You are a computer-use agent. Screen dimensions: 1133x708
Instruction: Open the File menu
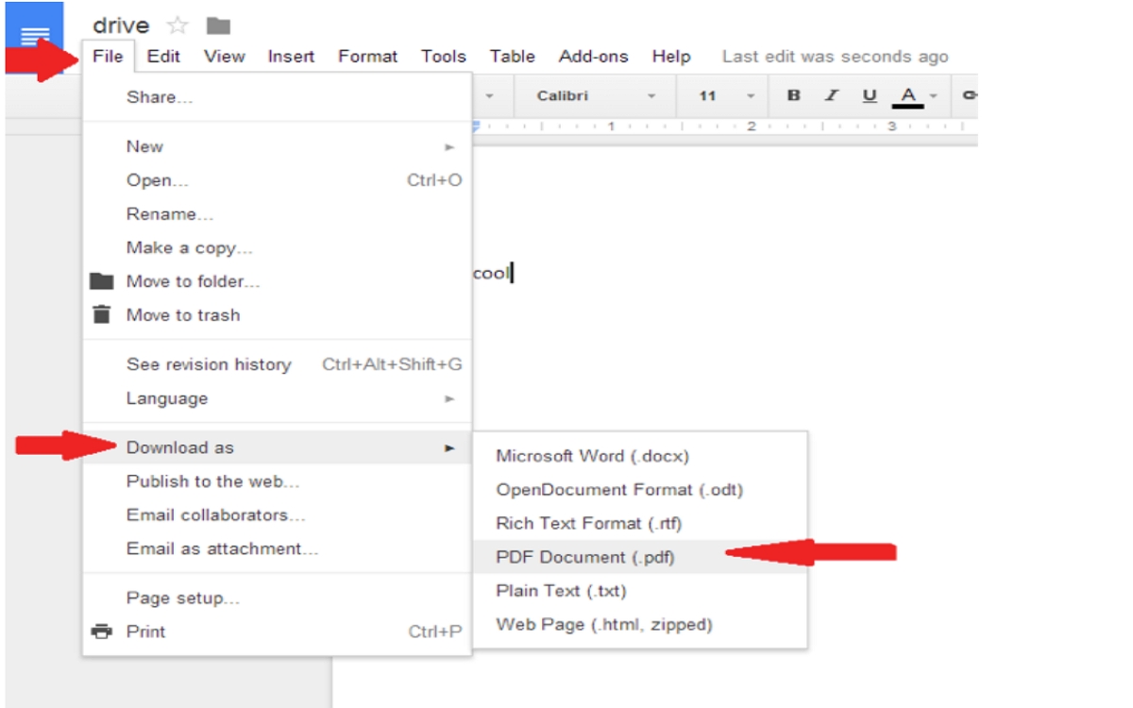[x=108, y=57]
